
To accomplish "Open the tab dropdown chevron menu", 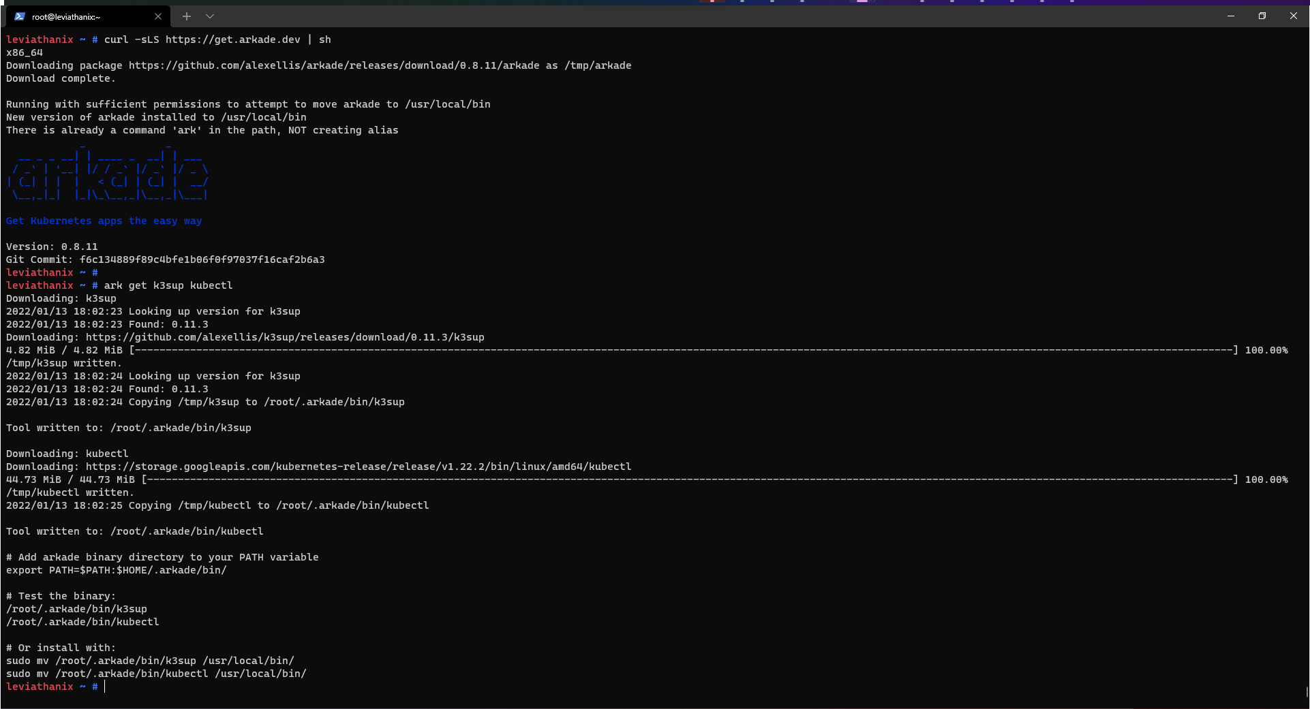I will 210,16.
